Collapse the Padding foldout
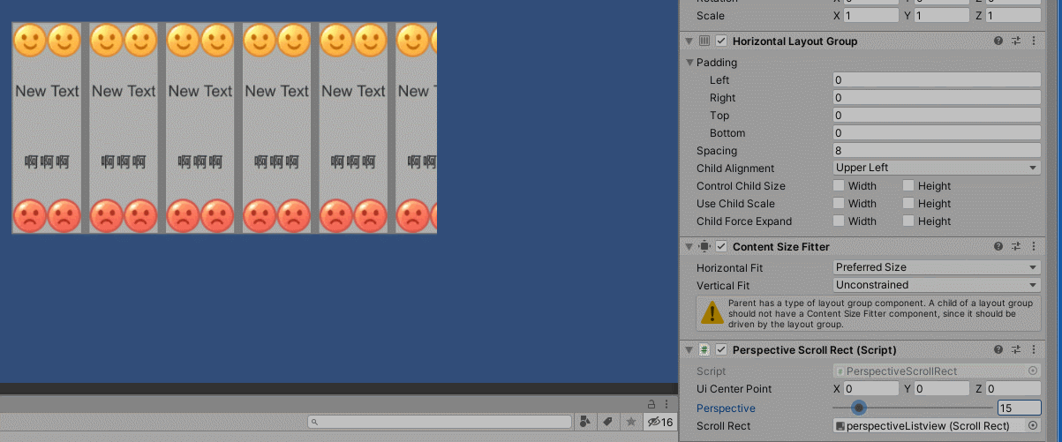The image size is (1062, 442). click(690, 63)
